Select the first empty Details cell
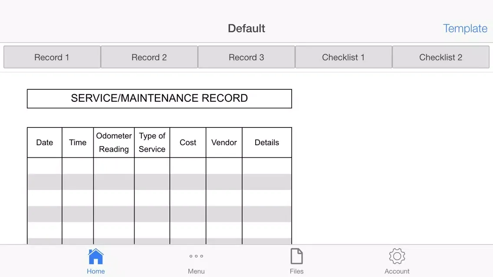The width and height of the screenshot is (493, 277). click(267, 166)
